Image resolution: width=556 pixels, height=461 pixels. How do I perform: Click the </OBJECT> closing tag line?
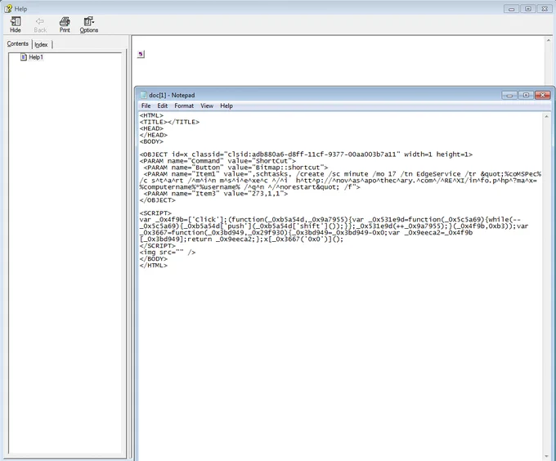coord(158,200)
